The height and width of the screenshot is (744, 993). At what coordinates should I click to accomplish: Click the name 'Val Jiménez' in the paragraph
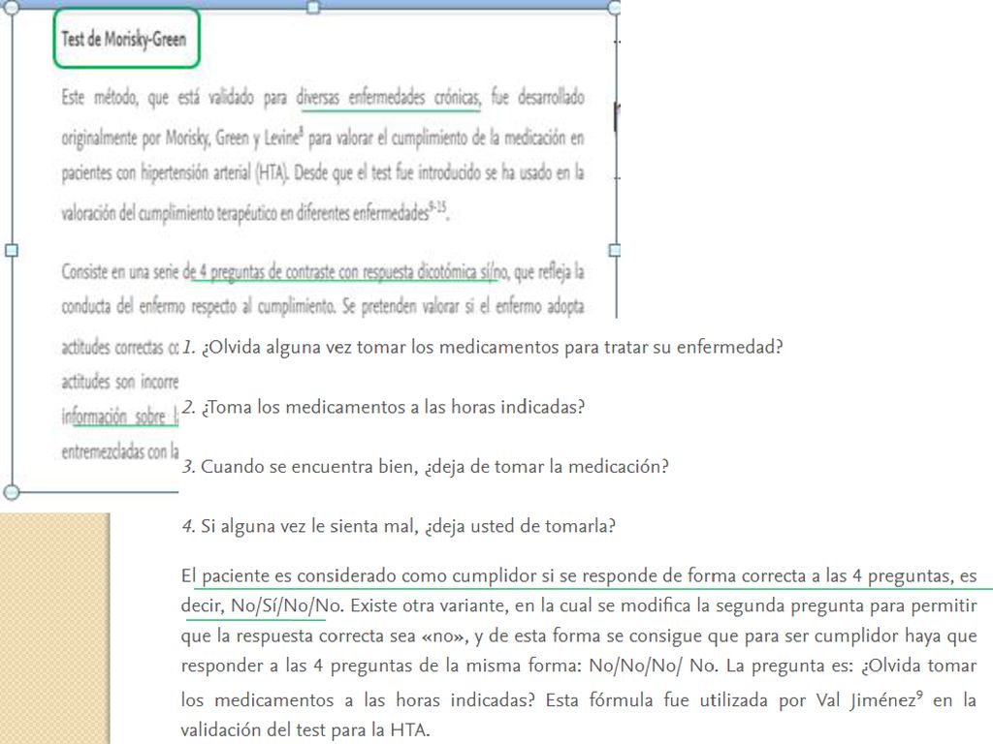[866, 699]
